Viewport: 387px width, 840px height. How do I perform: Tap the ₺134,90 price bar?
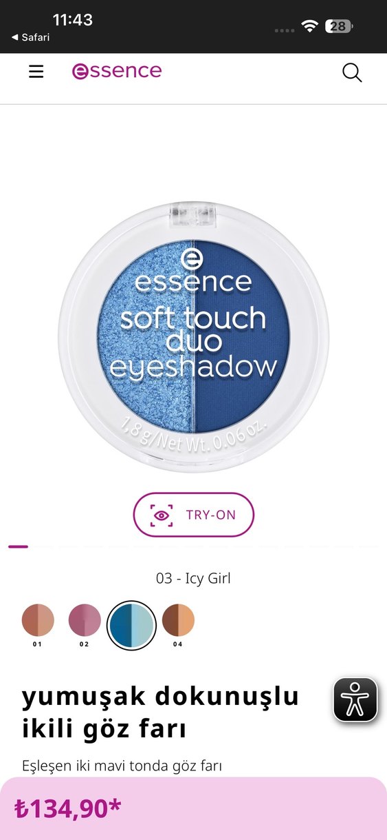pyautogui.click(x=193, y=808)
